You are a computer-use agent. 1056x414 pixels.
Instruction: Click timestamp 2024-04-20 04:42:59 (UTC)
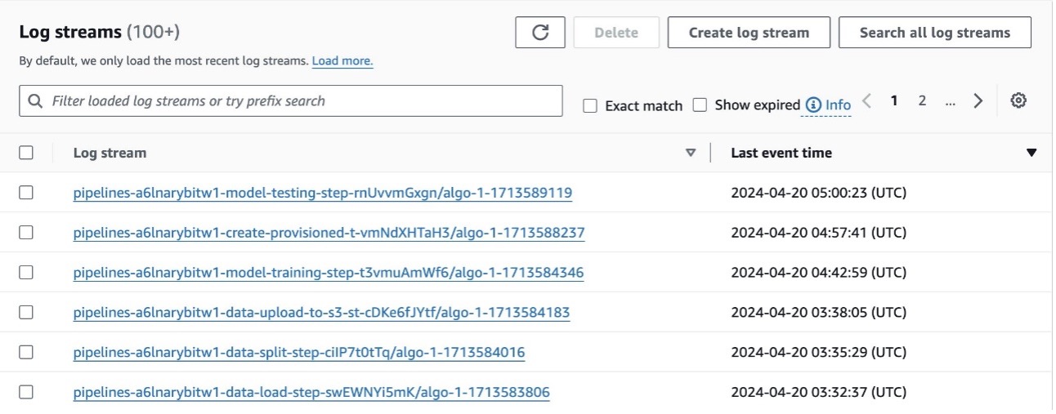(x=818, y=273)
